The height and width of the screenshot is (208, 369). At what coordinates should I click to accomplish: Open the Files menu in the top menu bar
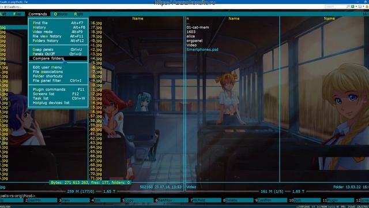(x=17, y=14)
